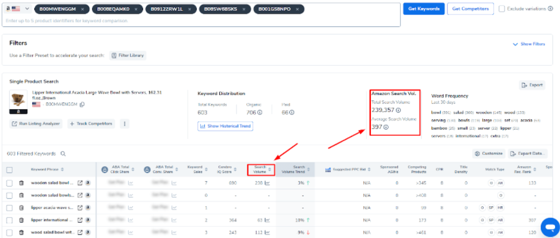Screen dimensions: 560x238
Task: Open 'lipper acacia wave s...' in new window icon
Action: 80,208
